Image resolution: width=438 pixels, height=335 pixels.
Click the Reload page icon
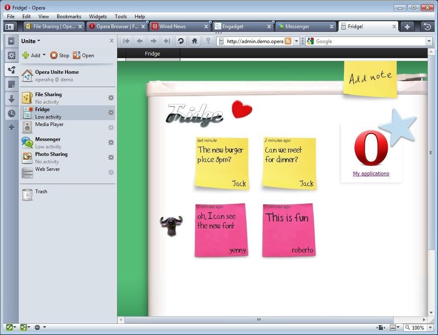pos(180,41)
